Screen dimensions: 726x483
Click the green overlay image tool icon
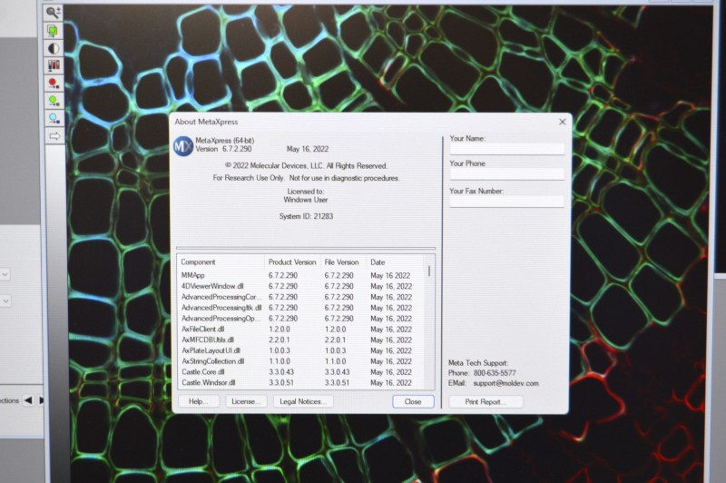[x=54, y=31]
